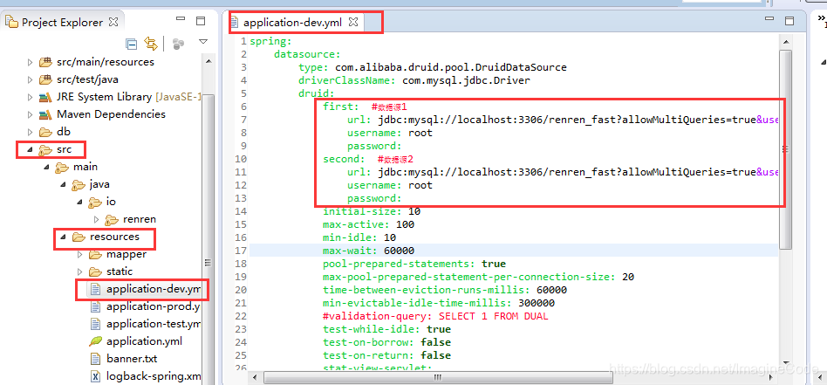827x385 pixels.
Task: Open application-prod.yml in tree
Action: coord(153,306)
